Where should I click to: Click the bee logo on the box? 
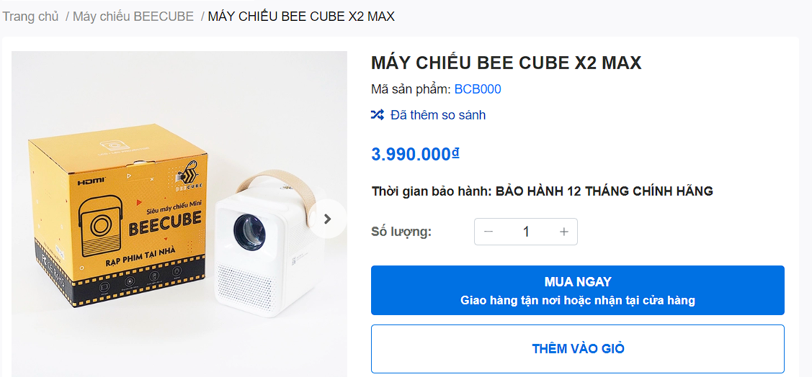click(x=189, y=173)
